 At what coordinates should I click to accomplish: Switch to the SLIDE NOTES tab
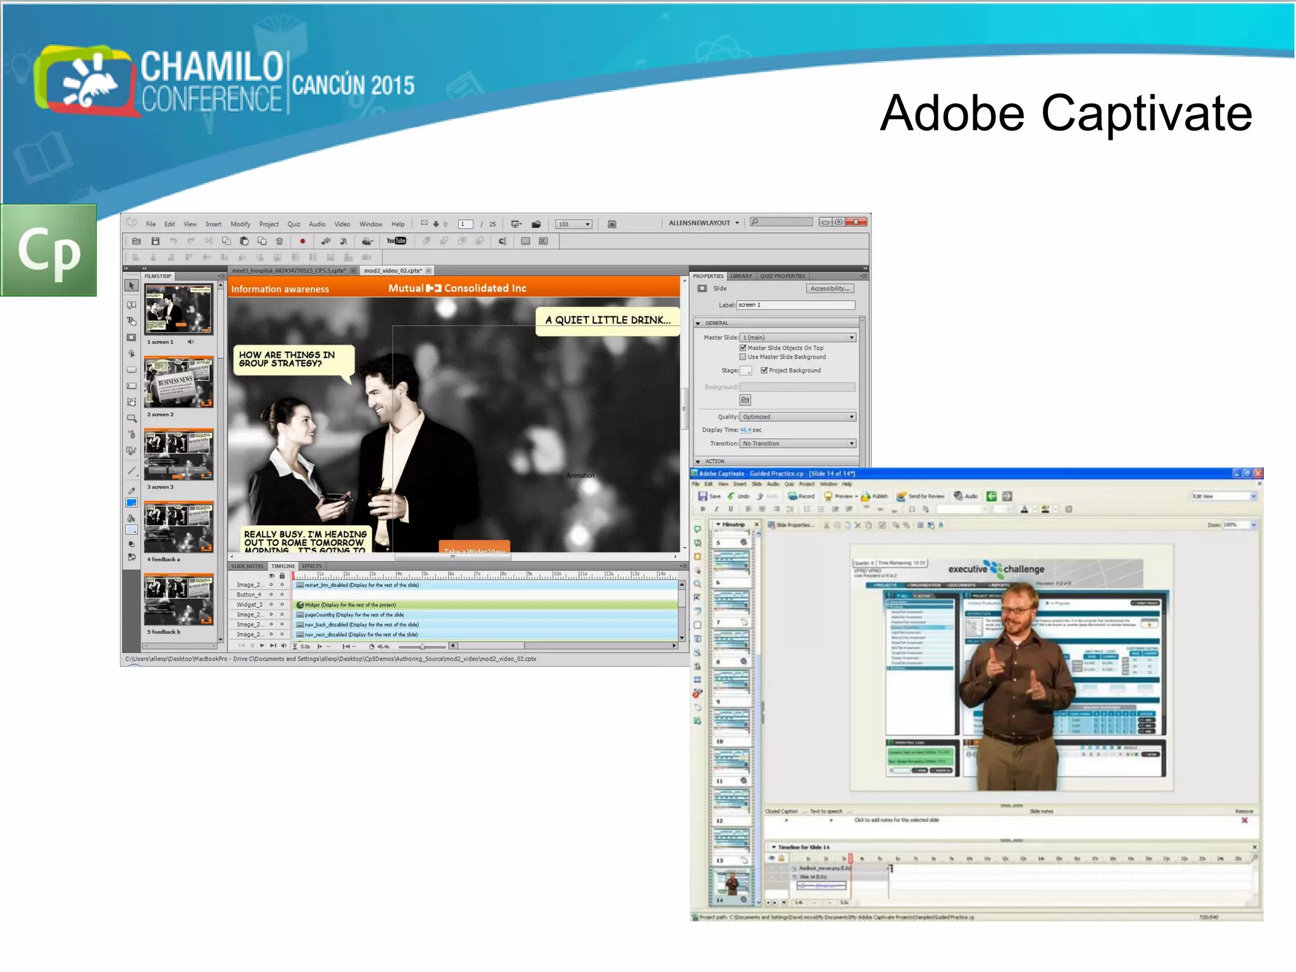247,566
